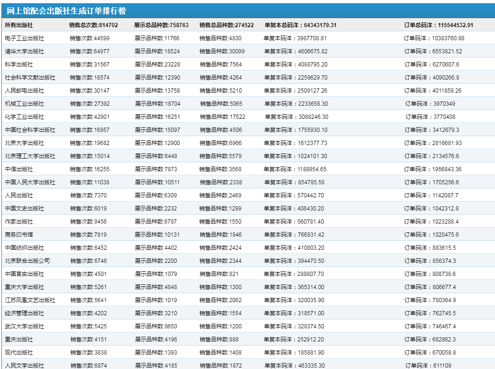Click the 北京大学出版社 publisher name

(x=24, y=143)
